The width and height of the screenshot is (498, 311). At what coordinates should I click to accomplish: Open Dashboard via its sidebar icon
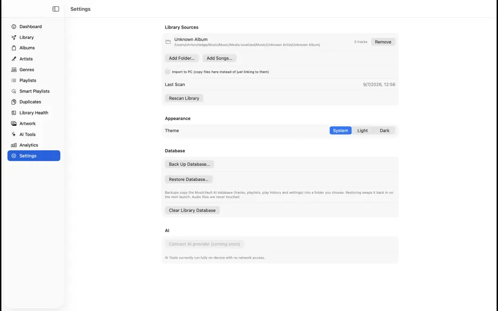(x=14, y=26)
